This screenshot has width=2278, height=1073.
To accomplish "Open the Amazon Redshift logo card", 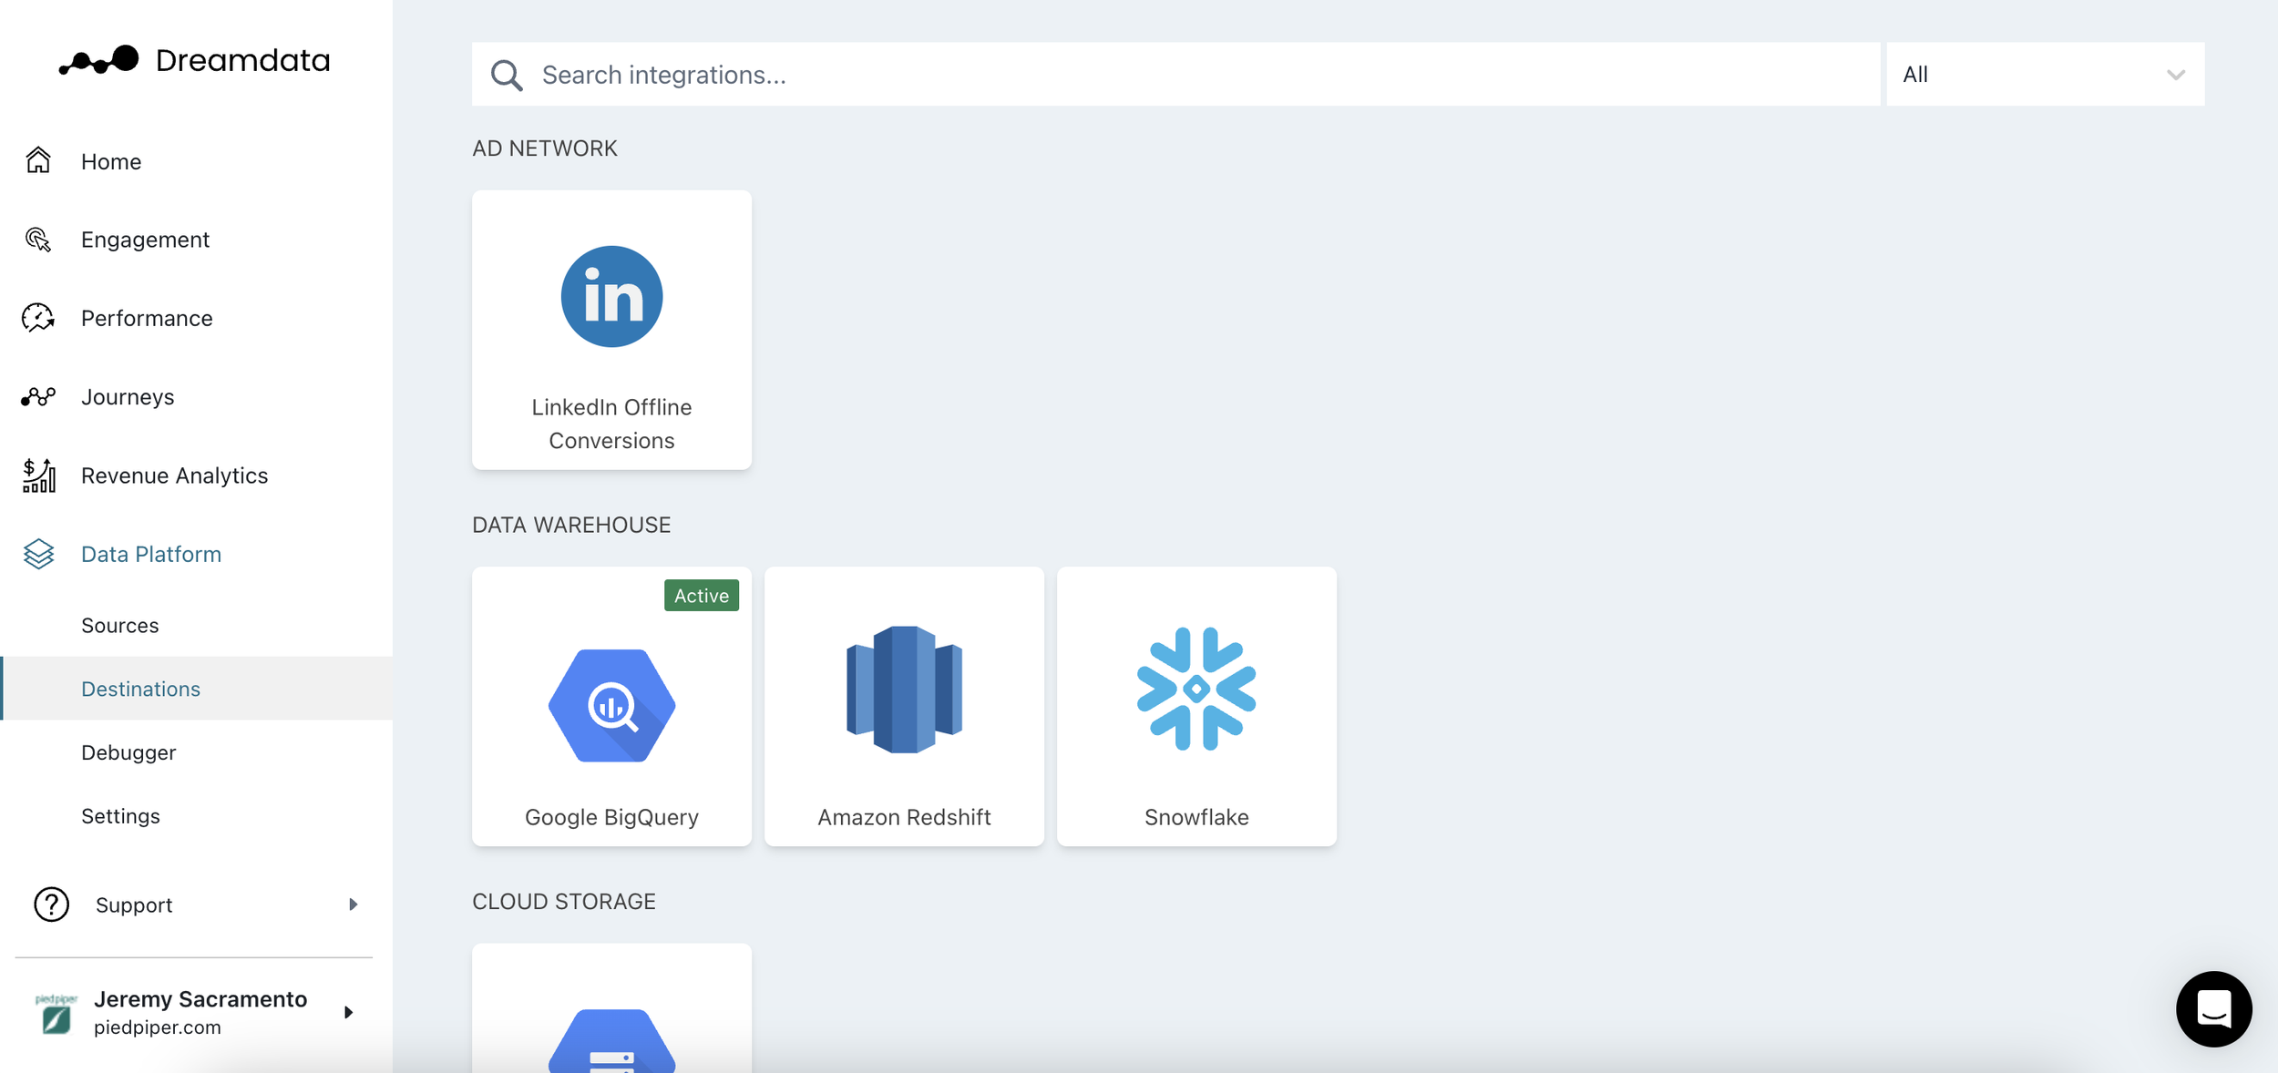I will [x=904, y=706].
